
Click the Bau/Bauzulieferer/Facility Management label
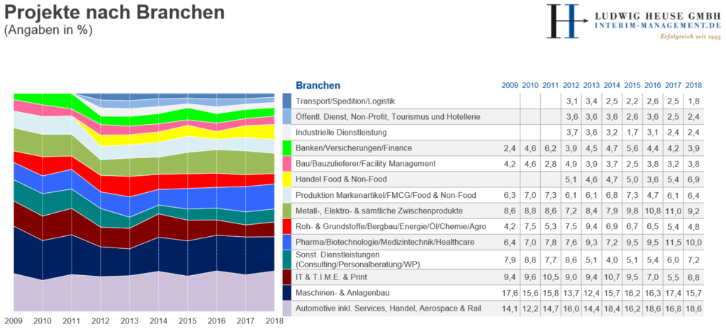(x=366, y=164)
